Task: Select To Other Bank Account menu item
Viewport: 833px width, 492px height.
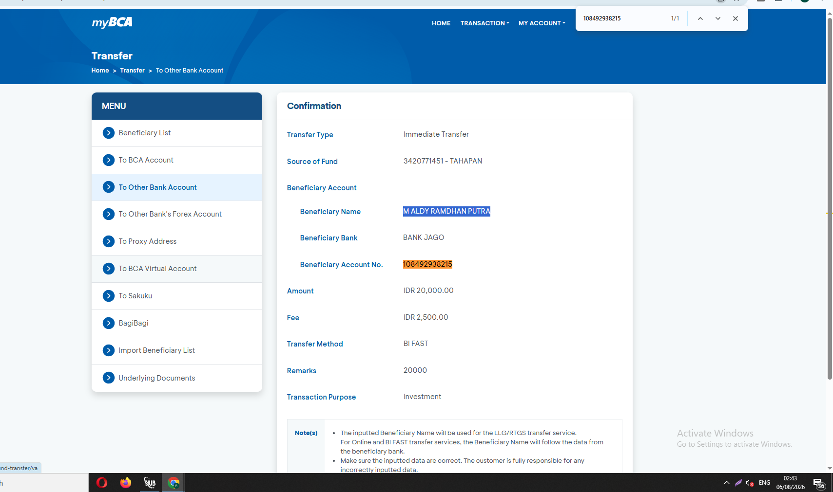Action: point(177,187)
